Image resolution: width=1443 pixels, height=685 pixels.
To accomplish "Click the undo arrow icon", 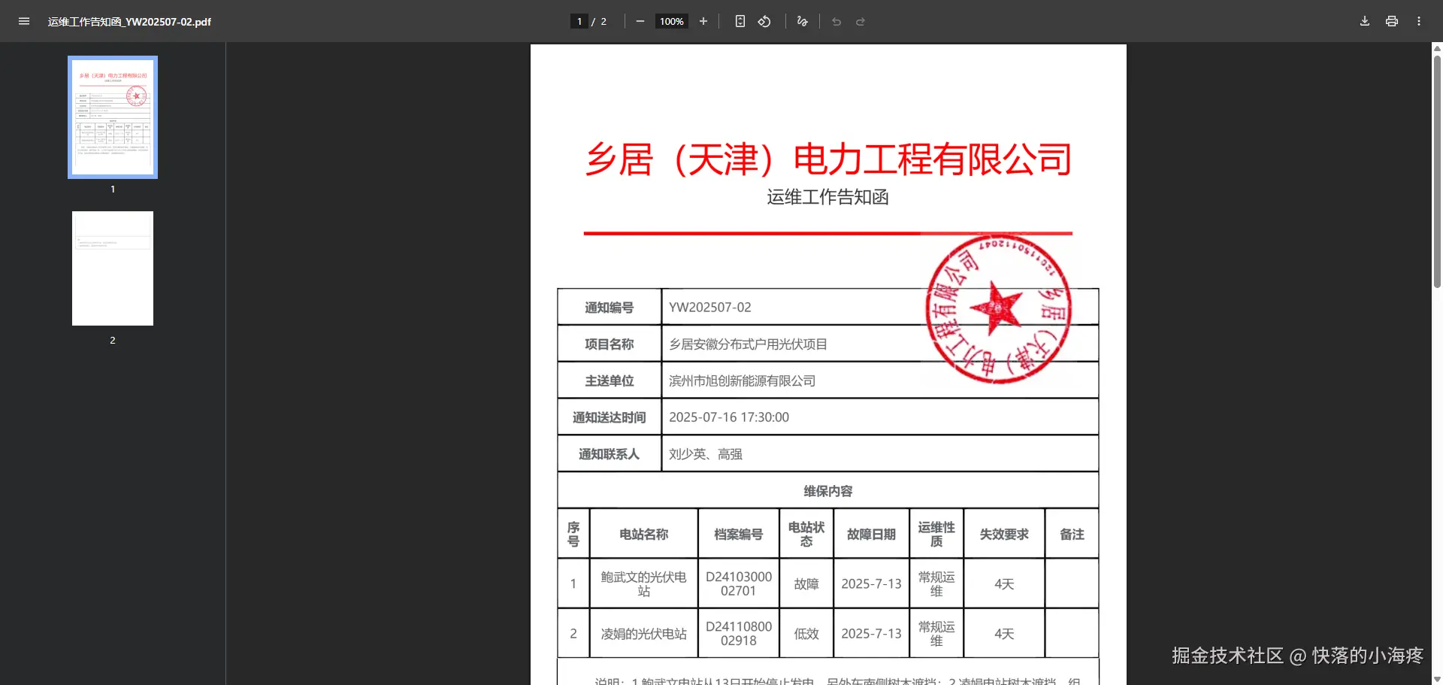I will click(836, 21).
